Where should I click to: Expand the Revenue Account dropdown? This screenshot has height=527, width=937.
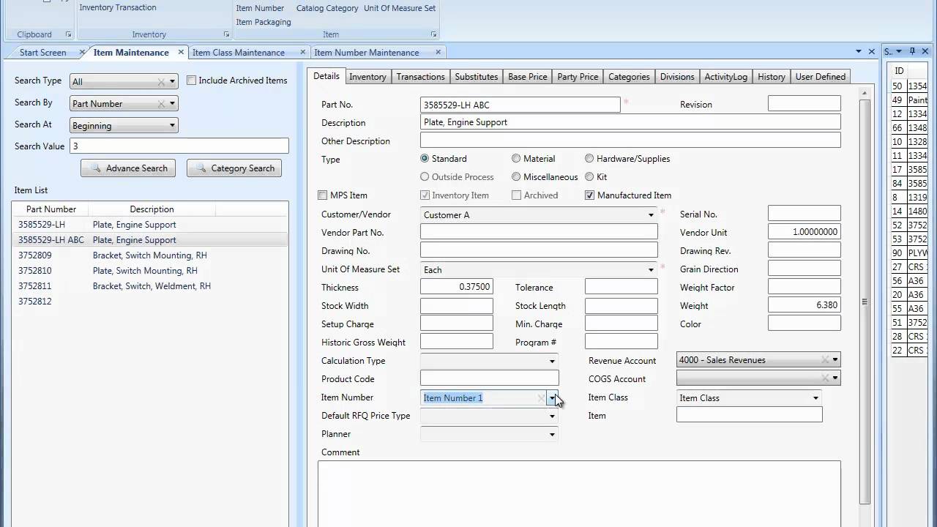835,359
